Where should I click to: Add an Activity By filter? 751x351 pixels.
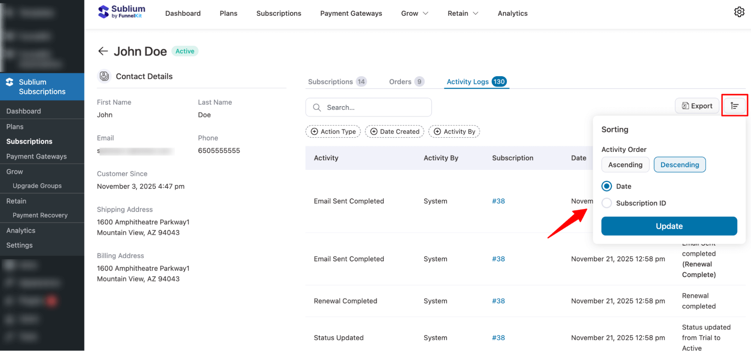[454, 131]
